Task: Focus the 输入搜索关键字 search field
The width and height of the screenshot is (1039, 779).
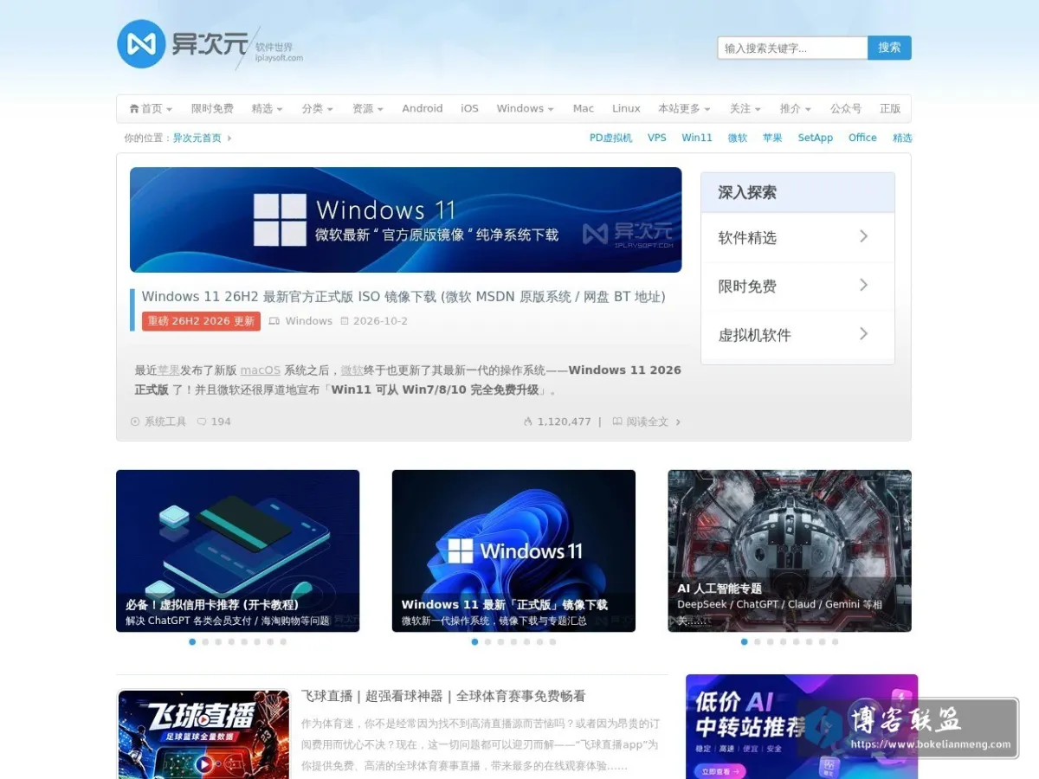Action: pyautogui.click(x=792, y=48)
